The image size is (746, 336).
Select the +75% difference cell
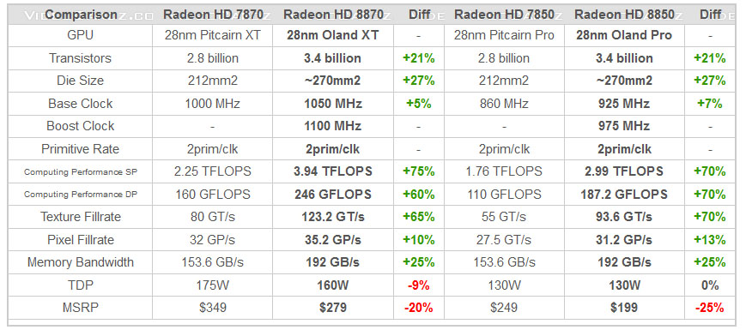[x=419, y=171]
